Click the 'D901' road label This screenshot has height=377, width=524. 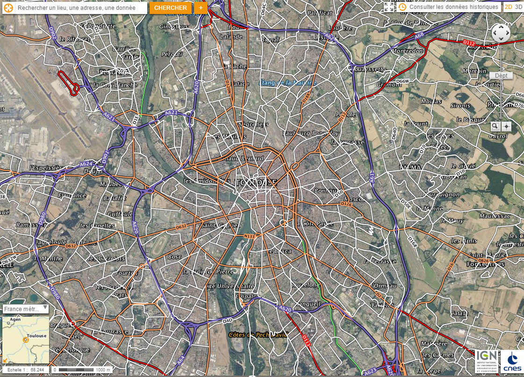105,157
